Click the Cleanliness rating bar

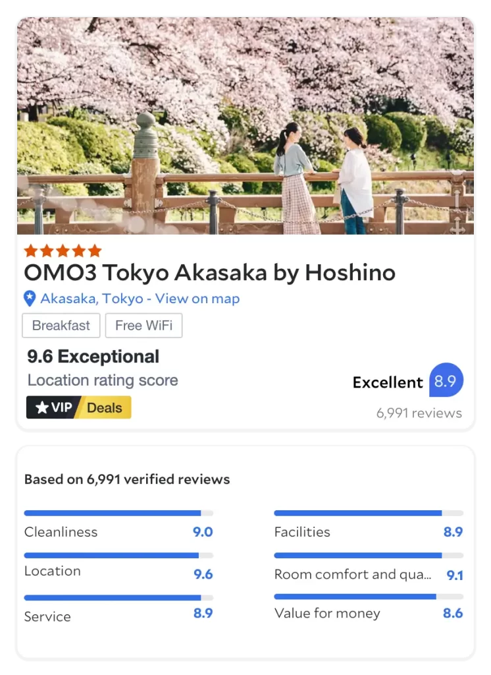click(x=118, y=513)
